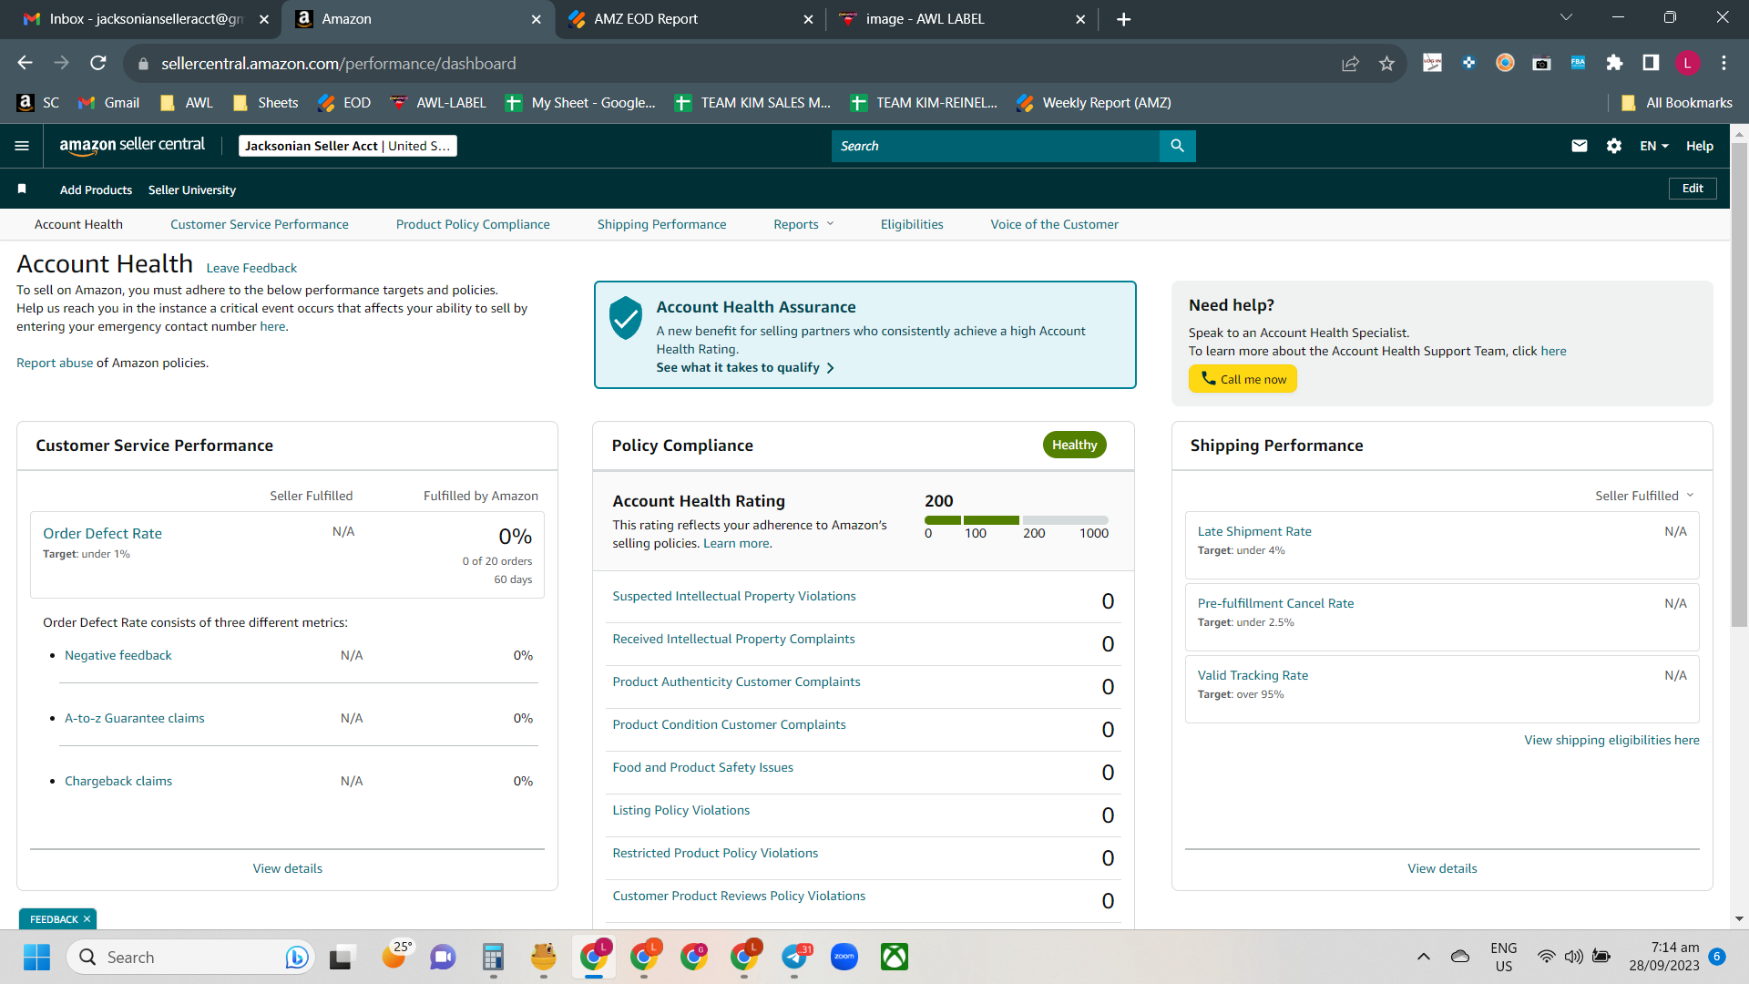This screenshot has height=984, width=1749.
Task: Close the FEEDBACK tab button
Action: (87, 919)
